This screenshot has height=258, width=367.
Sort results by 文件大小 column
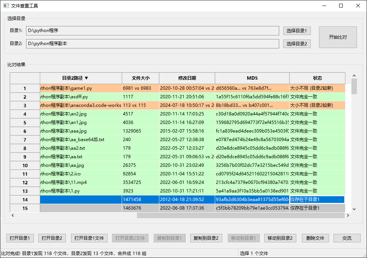point(140,78)
